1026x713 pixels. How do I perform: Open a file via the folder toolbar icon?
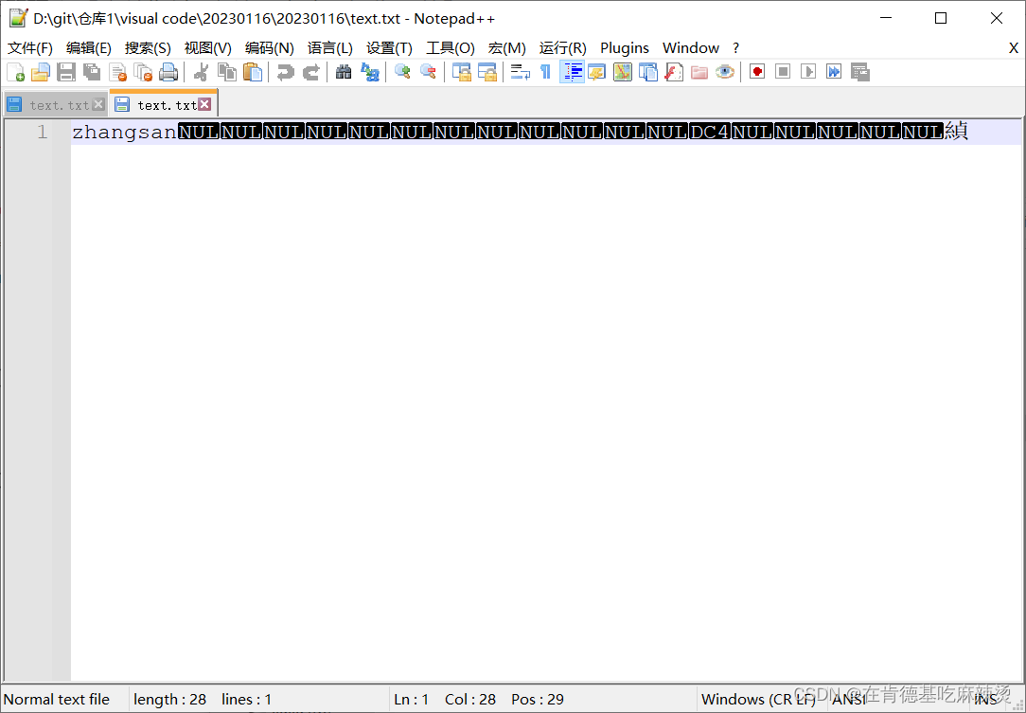41,71
